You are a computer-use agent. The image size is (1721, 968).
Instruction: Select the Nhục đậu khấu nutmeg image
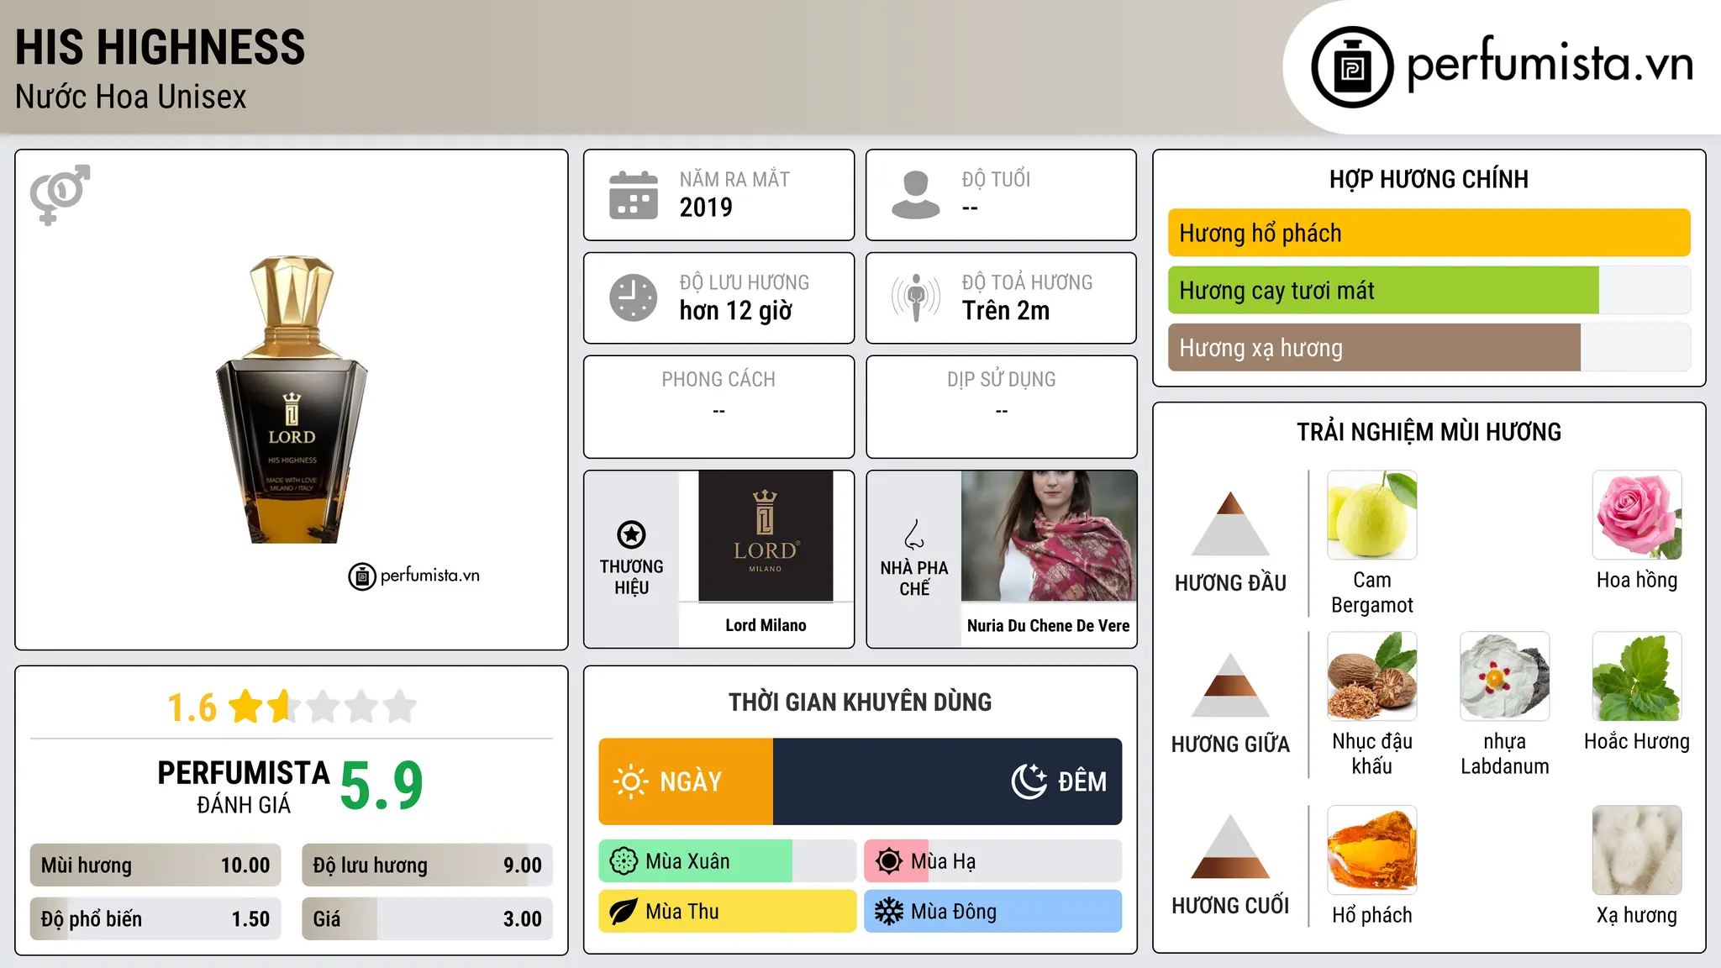point(1372,676)
